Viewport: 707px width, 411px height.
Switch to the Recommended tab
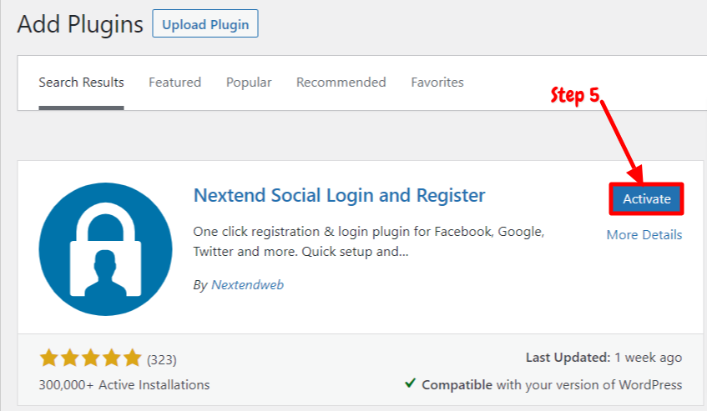pyautogui.click(x=341, y=83)
